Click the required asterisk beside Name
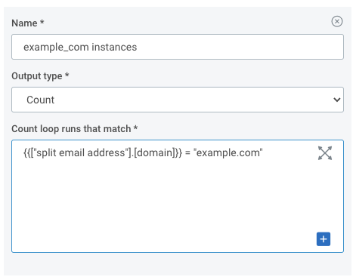 click(x=42, y=22)
